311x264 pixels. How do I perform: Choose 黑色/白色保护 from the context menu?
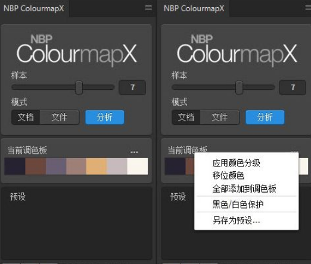(238, 205)
